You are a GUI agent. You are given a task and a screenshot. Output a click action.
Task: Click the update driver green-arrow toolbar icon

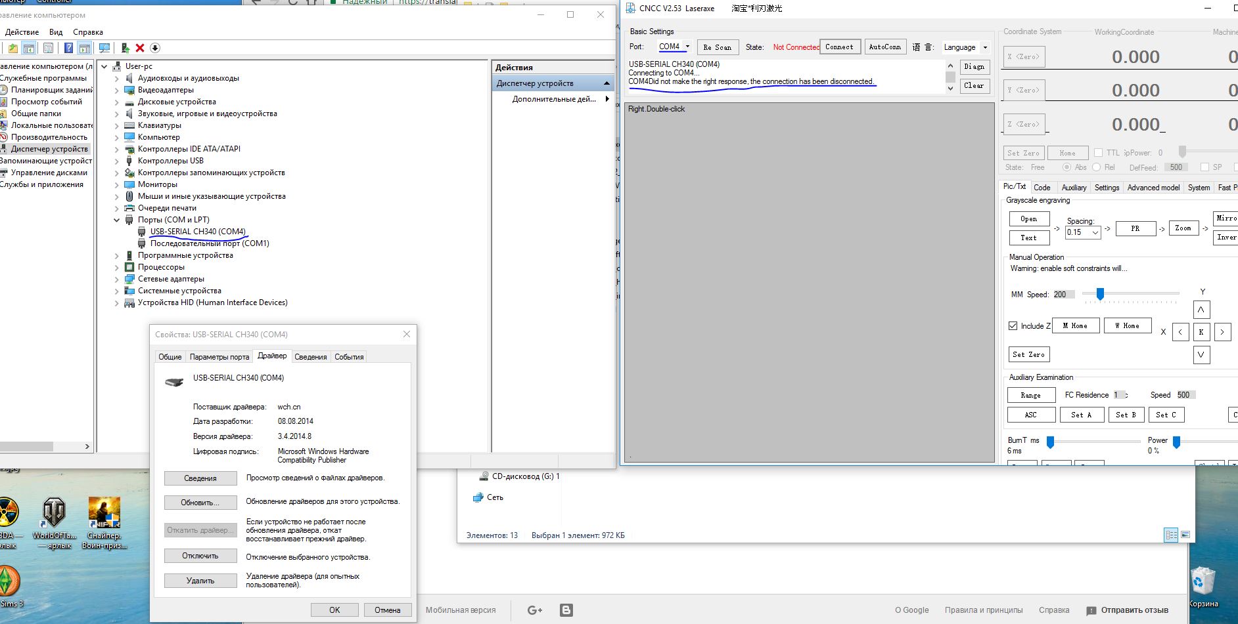pyautogui.click(x=125, y=48)
